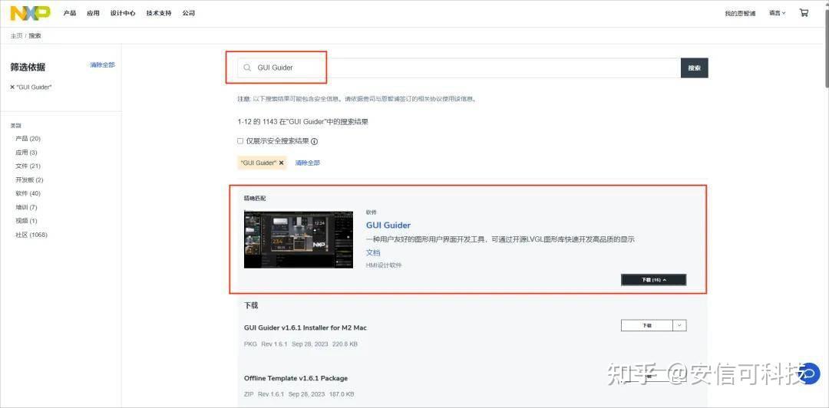This screenshot has width=829, height=408.
Task: Open the 语言 language dropdown
Action: 777,13
